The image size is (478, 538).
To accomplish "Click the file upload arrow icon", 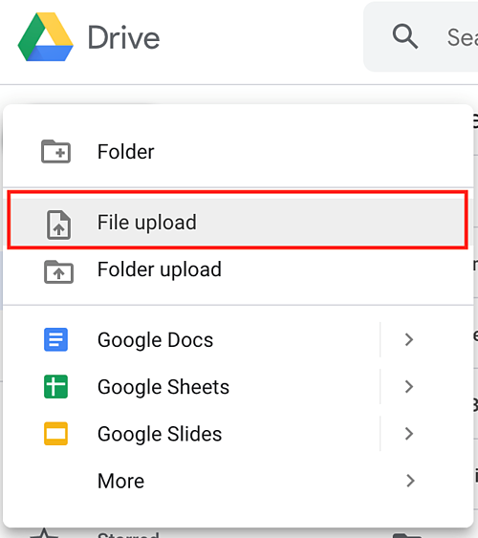I will point(58,225).
